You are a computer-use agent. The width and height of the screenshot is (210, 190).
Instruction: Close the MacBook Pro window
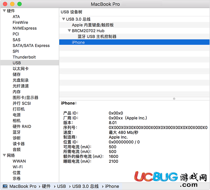(5, 4)
